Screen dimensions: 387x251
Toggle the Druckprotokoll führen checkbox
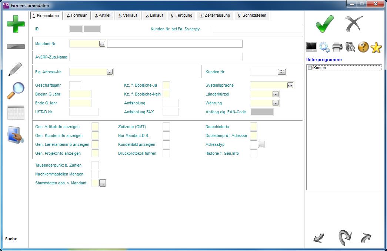[166, 153]
